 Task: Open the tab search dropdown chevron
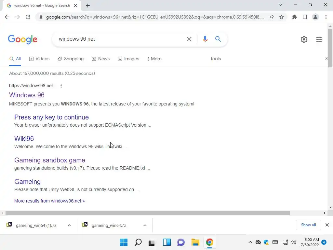[x=281, y=5]
